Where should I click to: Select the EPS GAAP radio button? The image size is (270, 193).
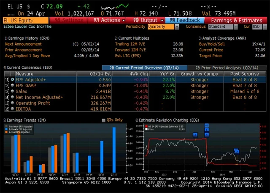pyautogui.click(x=12, y=85)
